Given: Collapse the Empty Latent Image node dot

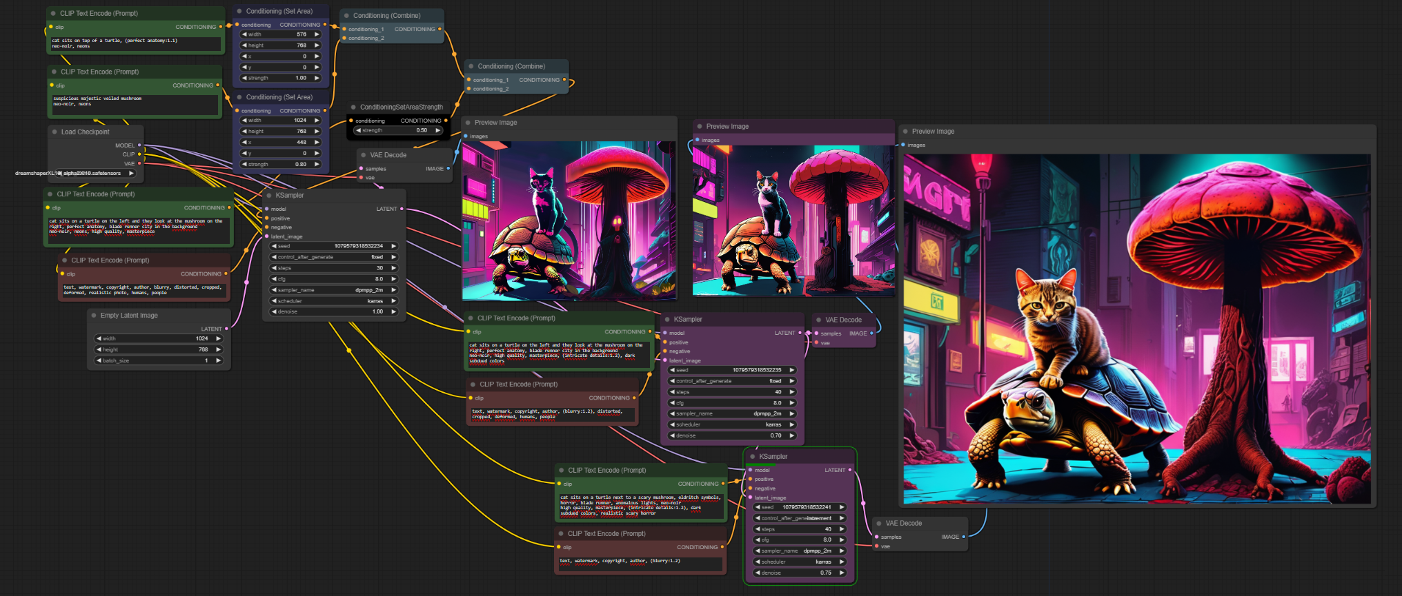Looking at the screenshot, I should point(94,316).
